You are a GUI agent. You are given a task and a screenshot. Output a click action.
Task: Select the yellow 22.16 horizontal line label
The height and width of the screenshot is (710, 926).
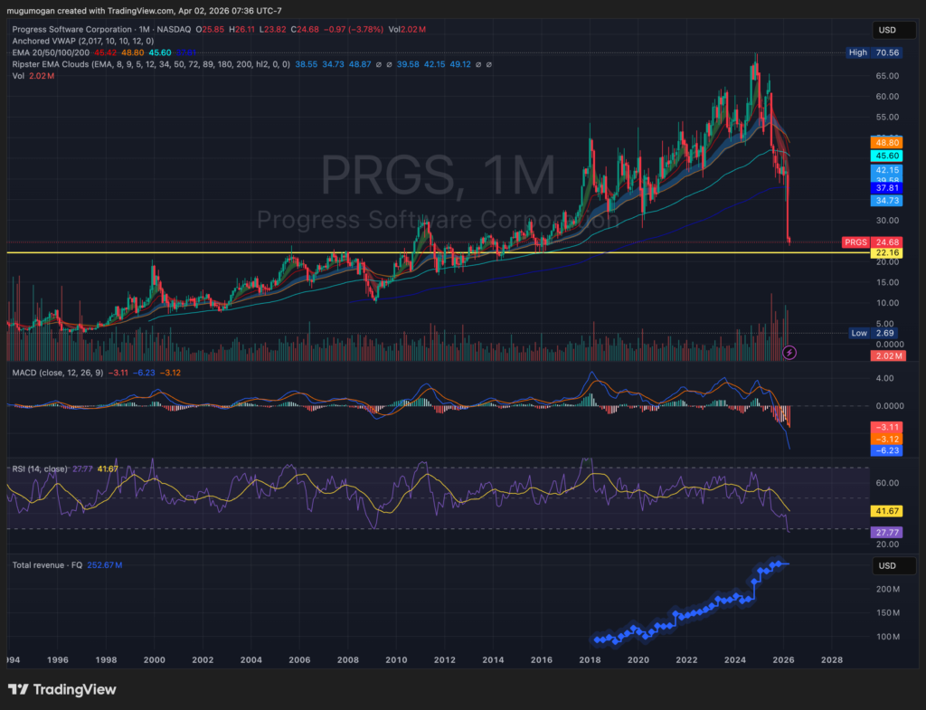(885, 253)
